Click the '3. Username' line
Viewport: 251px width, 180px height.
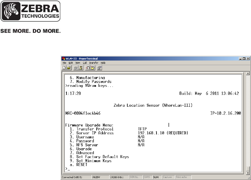coord(82,137)
